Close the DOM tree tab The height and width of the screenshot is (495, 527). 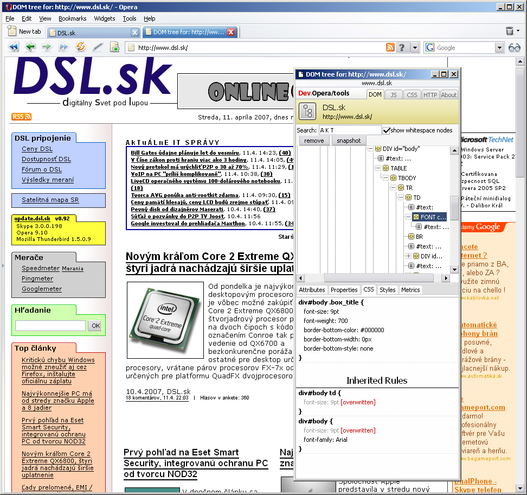[x=231, y=32]
